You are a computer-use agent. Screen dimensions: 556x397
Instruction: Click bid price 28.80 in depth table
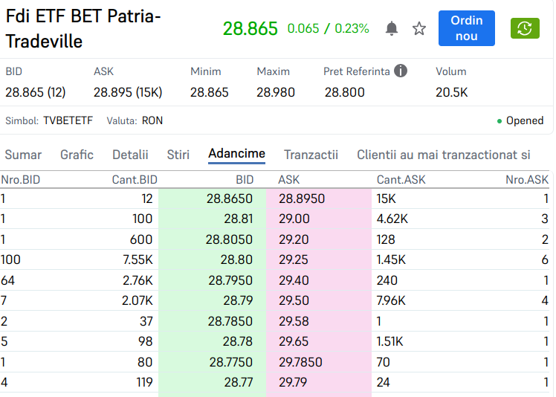[x=236, y=259]
